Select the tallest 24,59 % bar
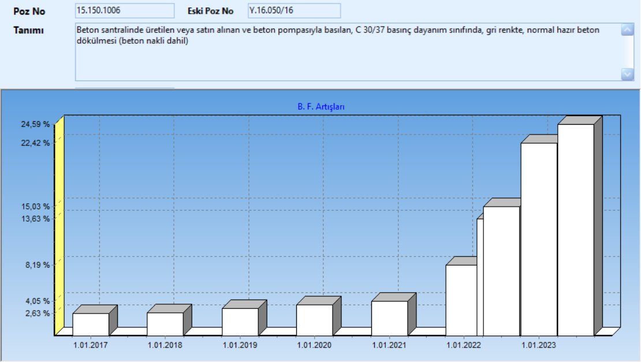Viewport: 641px width, 362px height. click(x=576, y=230)
